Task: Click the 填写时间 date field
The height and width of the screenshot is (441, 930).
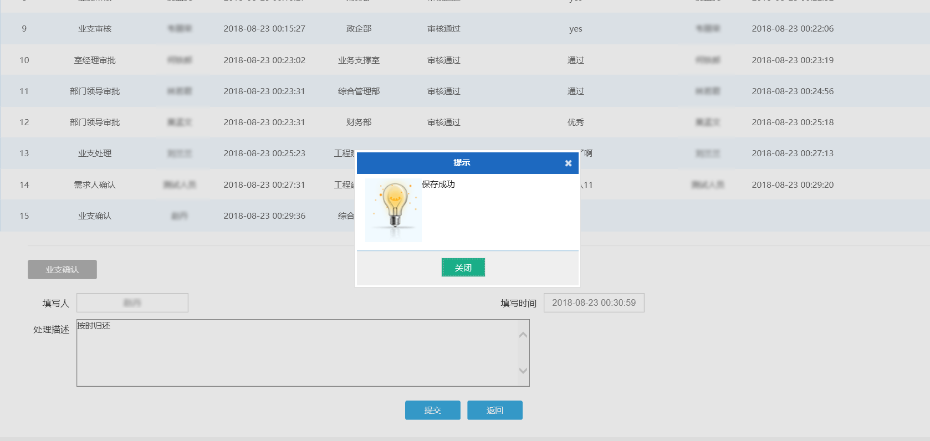Action: (594, 303)
